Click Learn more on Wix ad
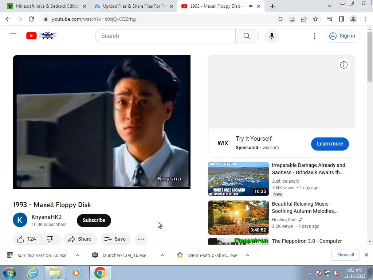 coord(330,144)
